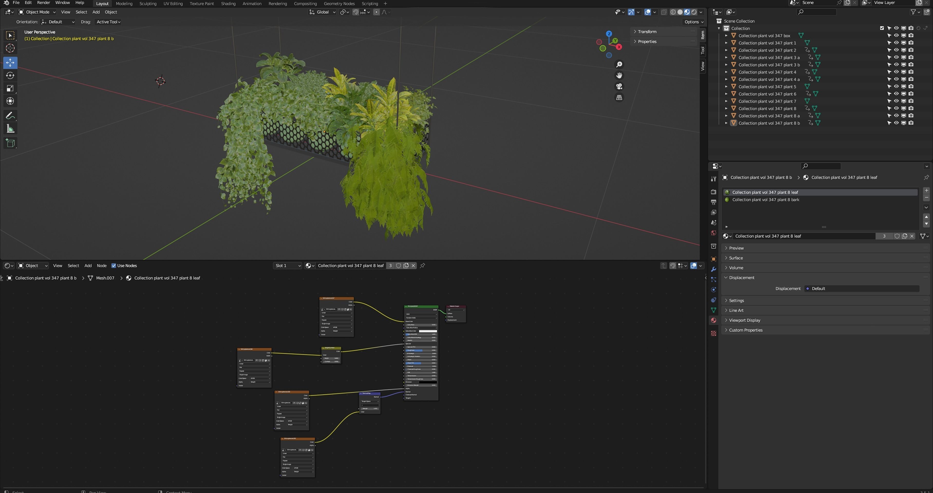This screenshot has width=933, height=493.
Task: Unlink the material in properties X button
Action: point(912,236)
